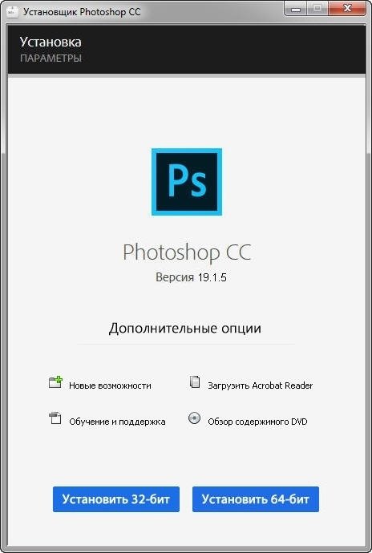Click the DVD disc icon
The width and height of the screenshot is (372, 553).
195,418
